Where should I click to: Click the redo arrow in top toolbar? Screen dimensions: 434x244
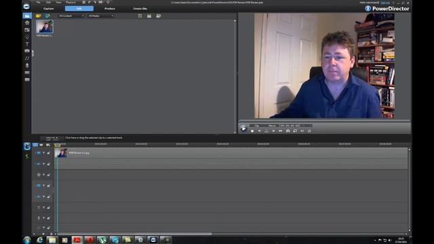(95, 2)
